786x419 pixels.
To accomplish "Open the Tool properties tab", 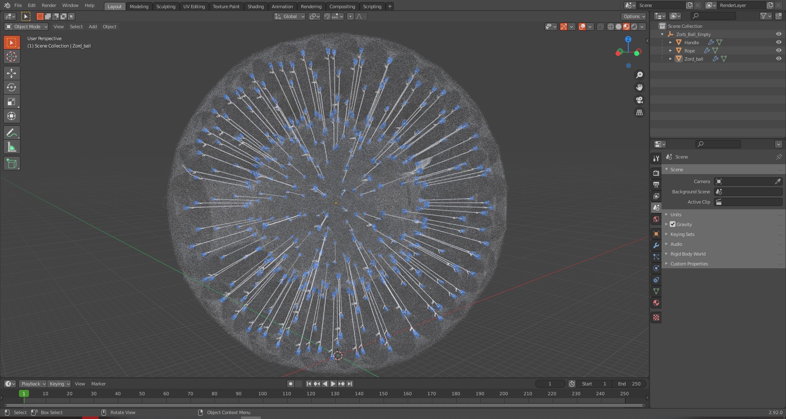I will pyautogui.click(x=656, y=159).
